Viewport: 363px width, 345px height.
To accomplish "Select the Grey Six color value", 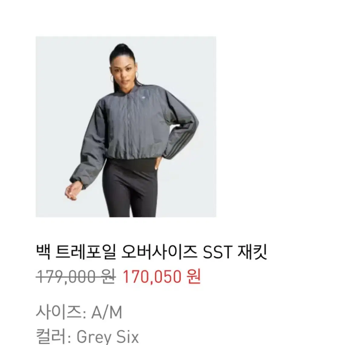I will point(108,337).
